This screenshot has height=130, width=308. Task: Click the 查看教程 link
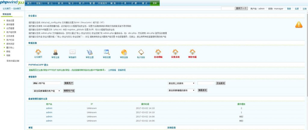coord(122,70)
